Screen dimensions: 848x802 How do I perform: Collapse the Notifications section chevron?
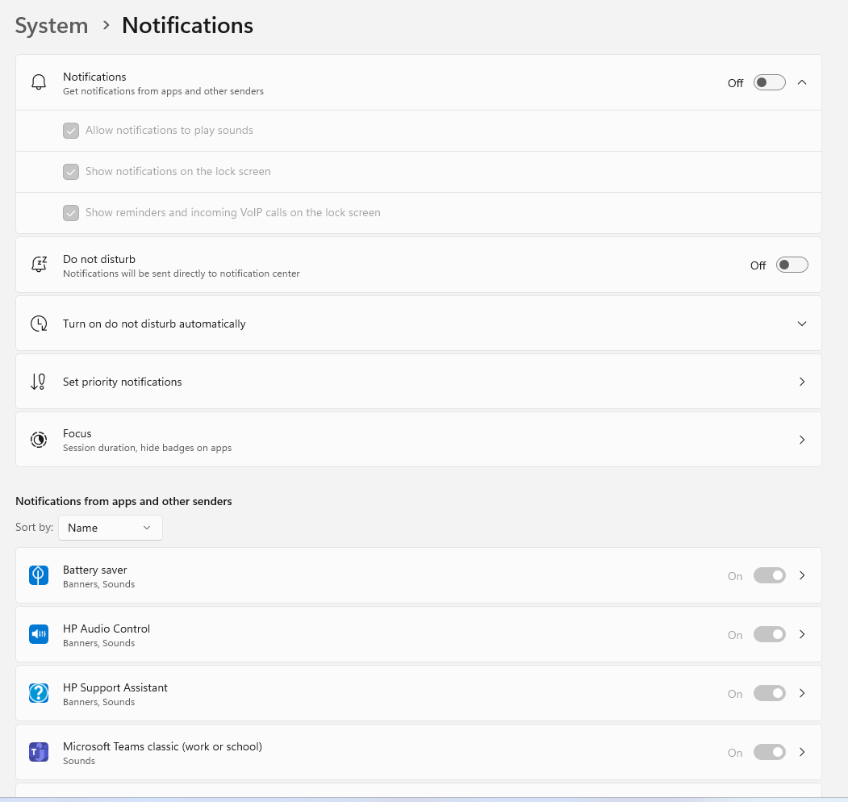tap(802, 82)
